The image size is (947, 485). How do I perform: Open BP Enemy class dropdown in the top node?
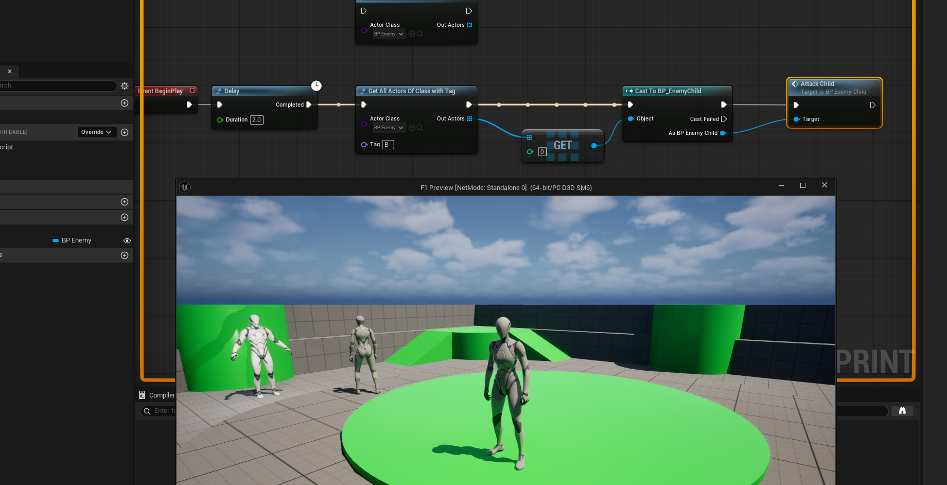click(x=389, y=34)
